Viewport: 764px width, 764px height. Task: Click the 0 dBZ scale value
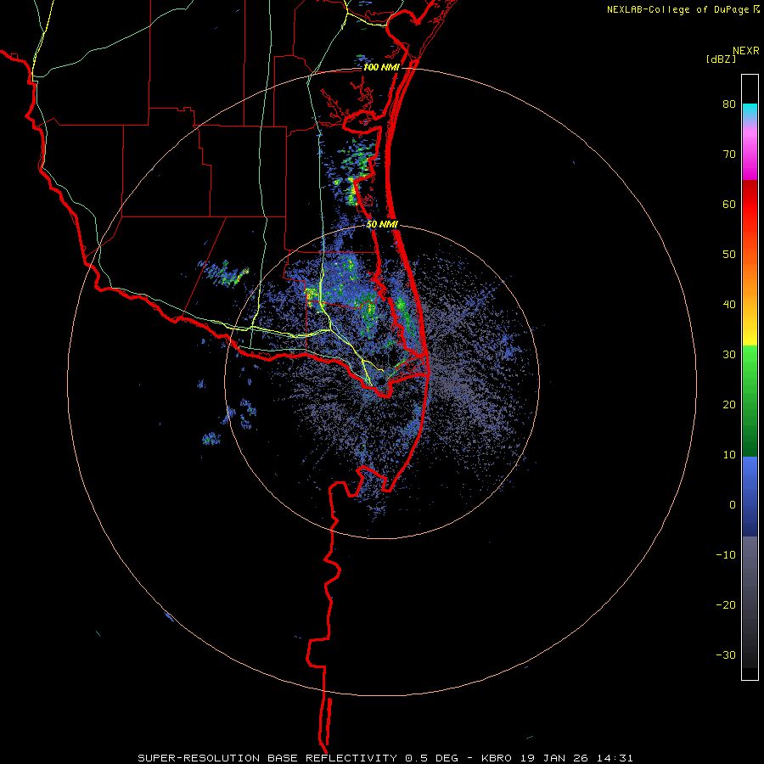733,505
